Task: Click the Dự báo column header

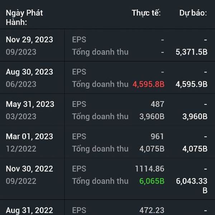Action: pos(193,13)
